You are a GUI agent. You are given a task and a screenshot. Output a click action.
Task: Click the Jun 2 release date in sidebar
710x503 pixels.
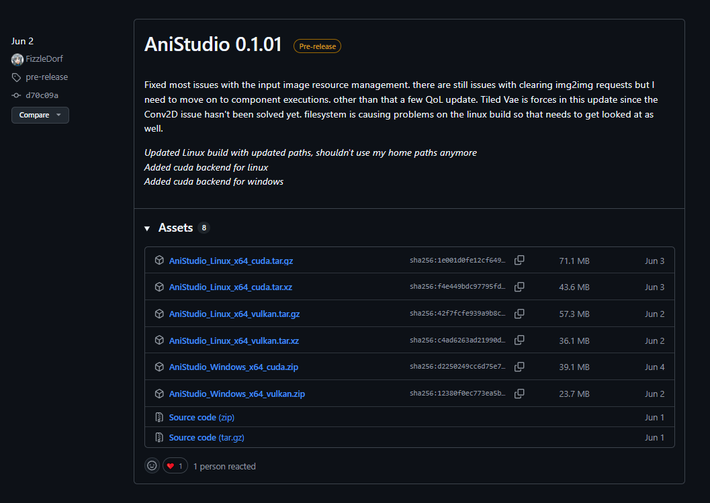coord(22,41)
